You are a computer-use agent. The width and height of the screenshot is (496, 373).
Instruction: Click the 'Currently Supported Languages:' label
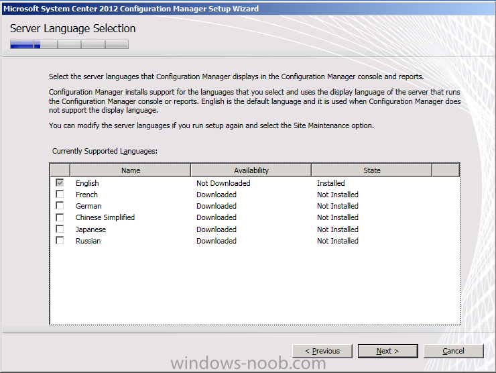(105, 151)
